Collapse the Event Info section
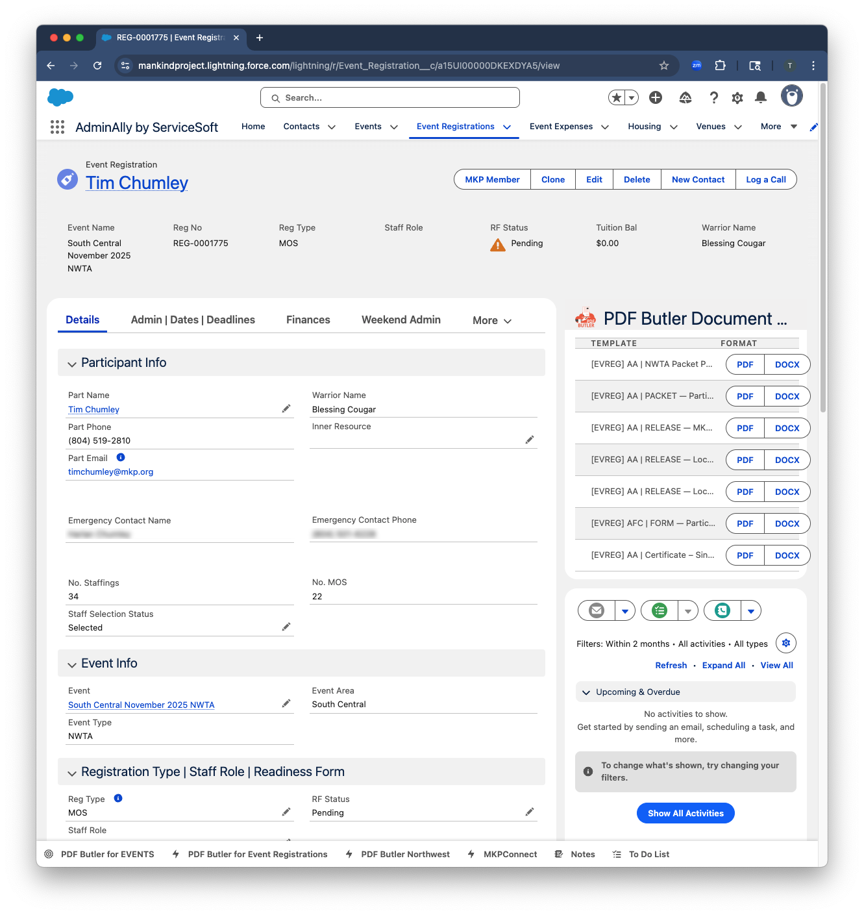This screenshot has width=864, height=915. [x=72, y=664]
